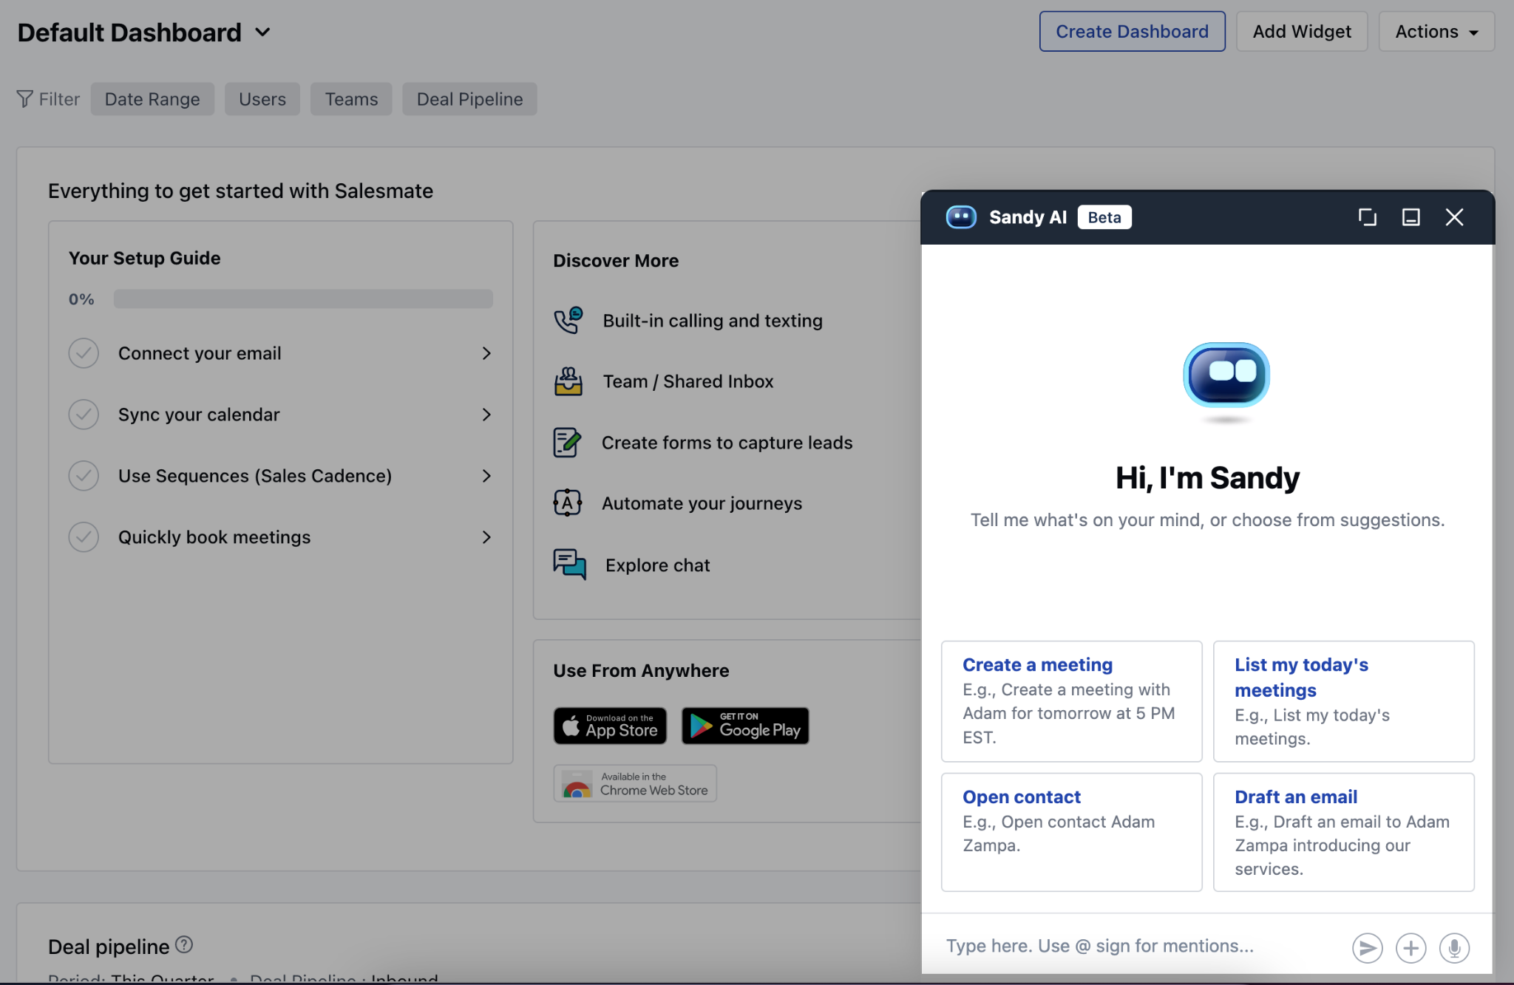Download from the App Store badge

(610, 726)
